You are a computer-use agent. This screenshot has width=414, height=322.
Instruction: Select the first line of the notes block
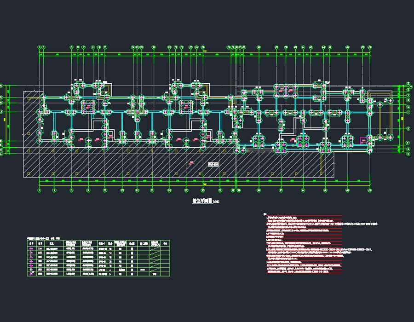coord(283,217)
